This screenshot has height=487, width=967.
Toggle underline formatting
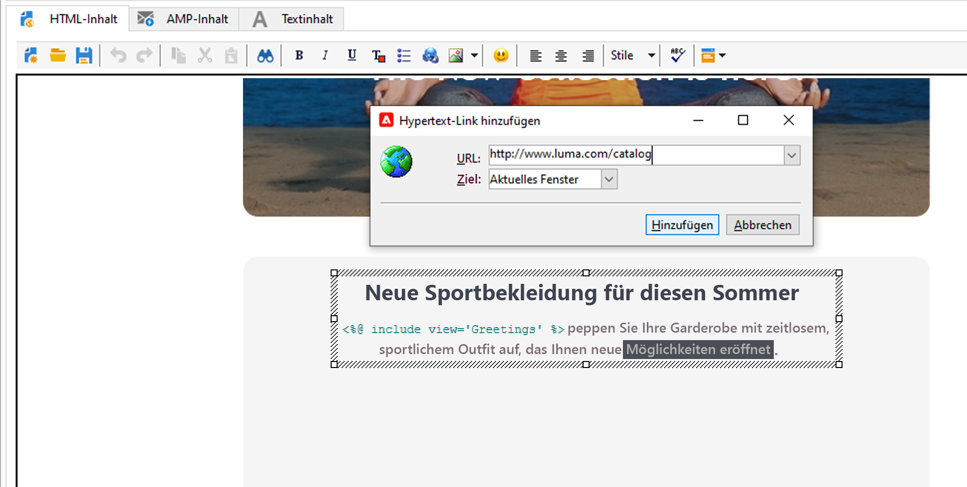pyautogui.click(x=352, y=55)
